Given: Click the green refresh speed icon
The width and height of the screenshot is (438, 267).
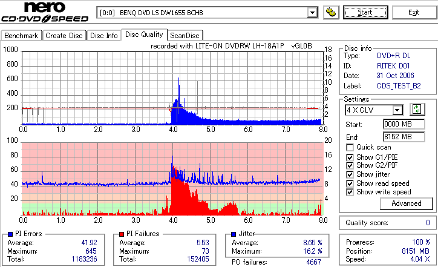Looking at the screenshot, I should [x=417, y=109].
